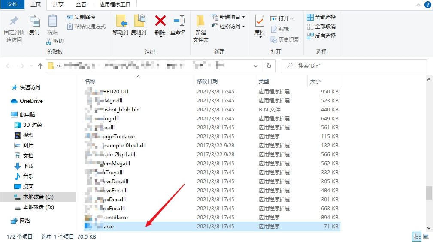The height and width of the screenshot is (242, 433).
Task: Switch to Details view icon in status bar
Action: tap(417, 236)
